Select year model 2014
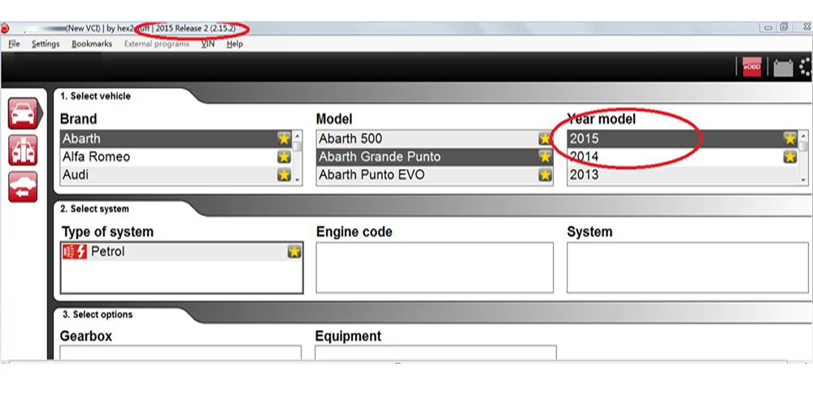Viewport: 813px width, 406px height. point(683,157)
